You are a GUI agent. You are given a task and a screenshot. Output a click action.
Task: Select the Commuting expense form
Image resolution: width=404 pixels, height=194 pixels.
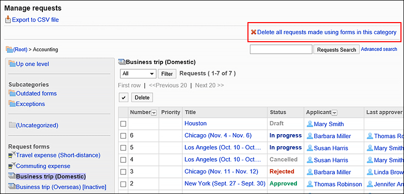(x=43, y=166)
